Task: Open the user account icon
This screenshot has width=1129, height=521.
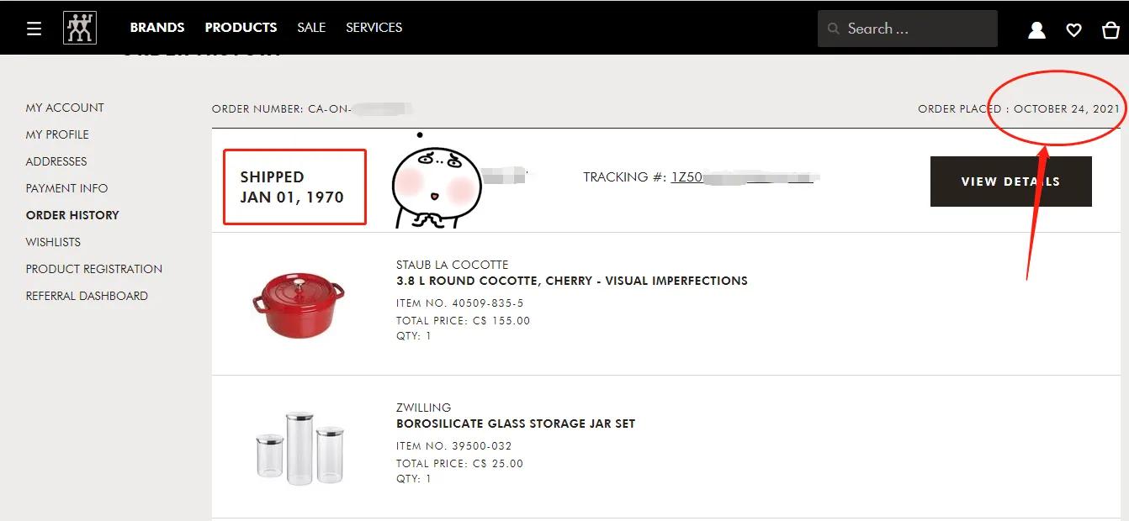Action: click(1036, 30)
